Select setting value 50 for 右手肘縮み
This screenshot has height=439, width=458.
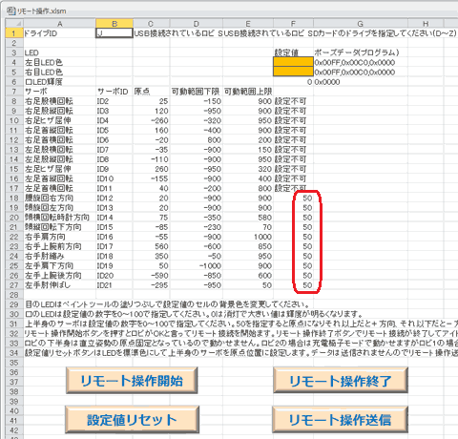pyautogui.click(x=293, y=256)
